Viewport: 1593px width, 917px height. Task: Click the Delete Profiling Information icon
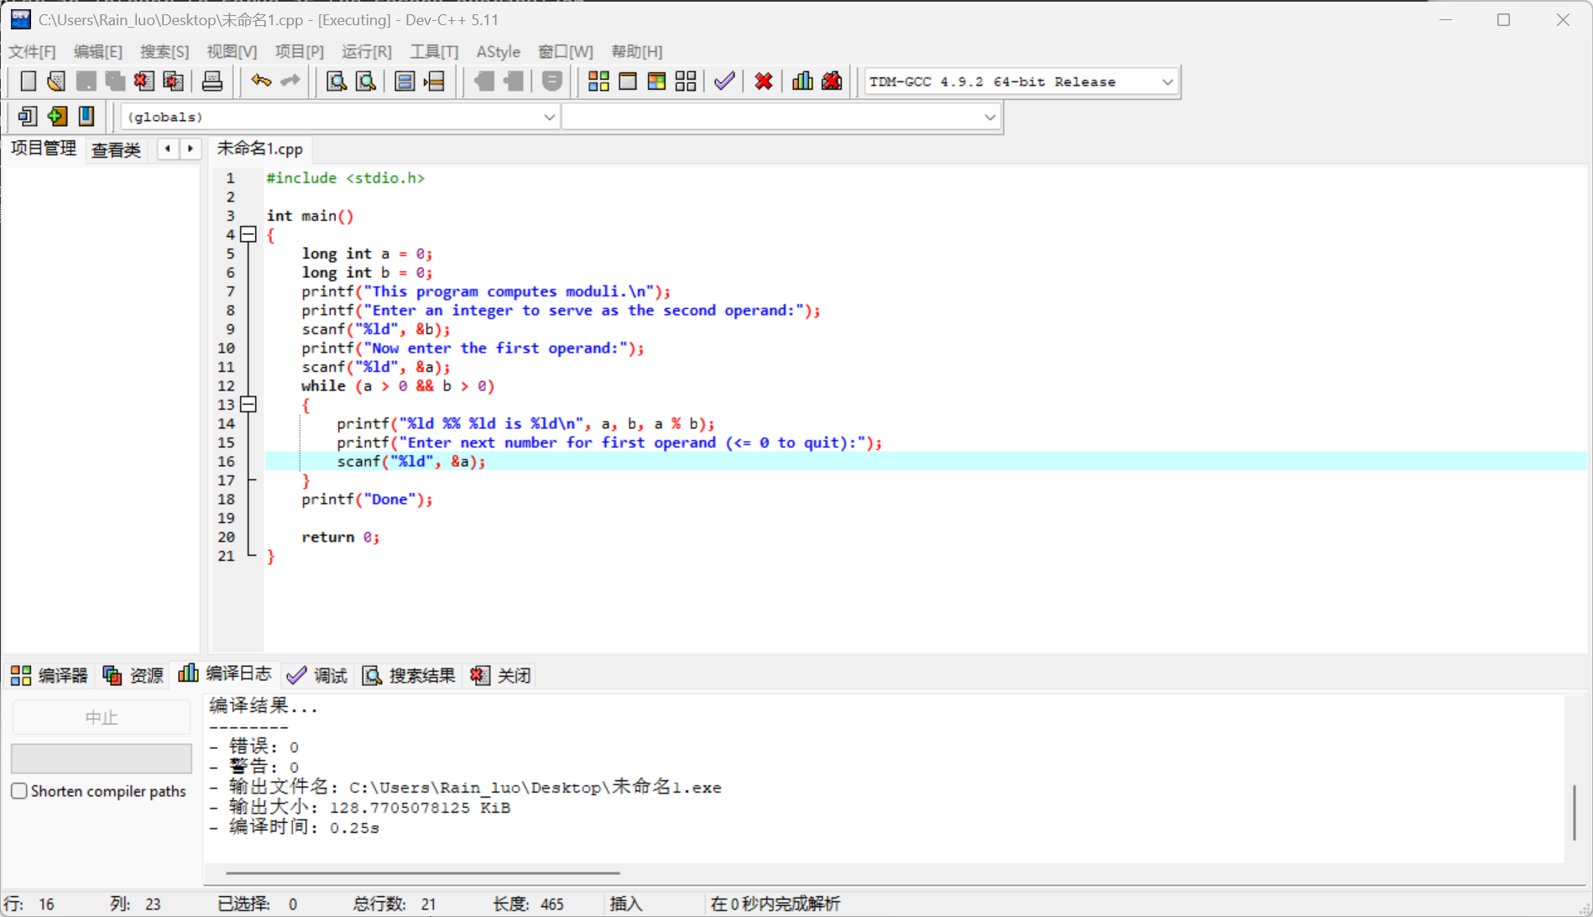(832, 81)
